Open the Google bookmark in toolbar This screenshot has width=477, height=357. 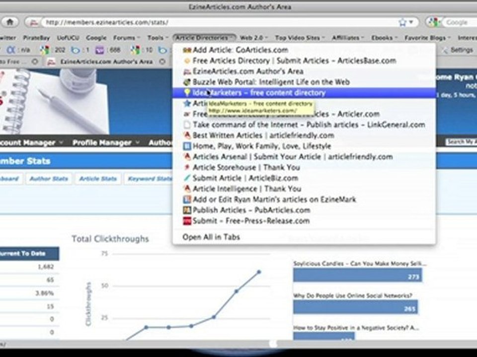coord(96,38)
